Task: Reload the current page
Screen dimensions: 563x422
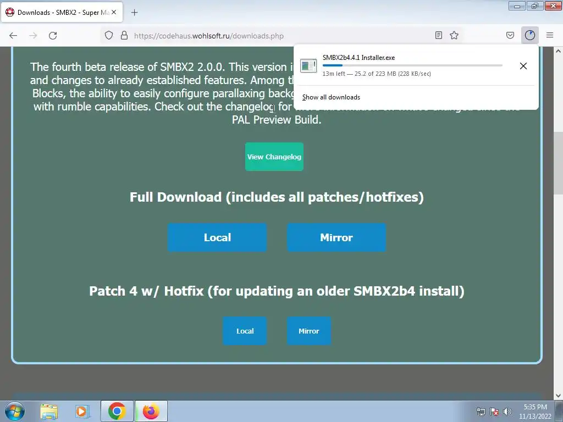Action: click(53, 36)
